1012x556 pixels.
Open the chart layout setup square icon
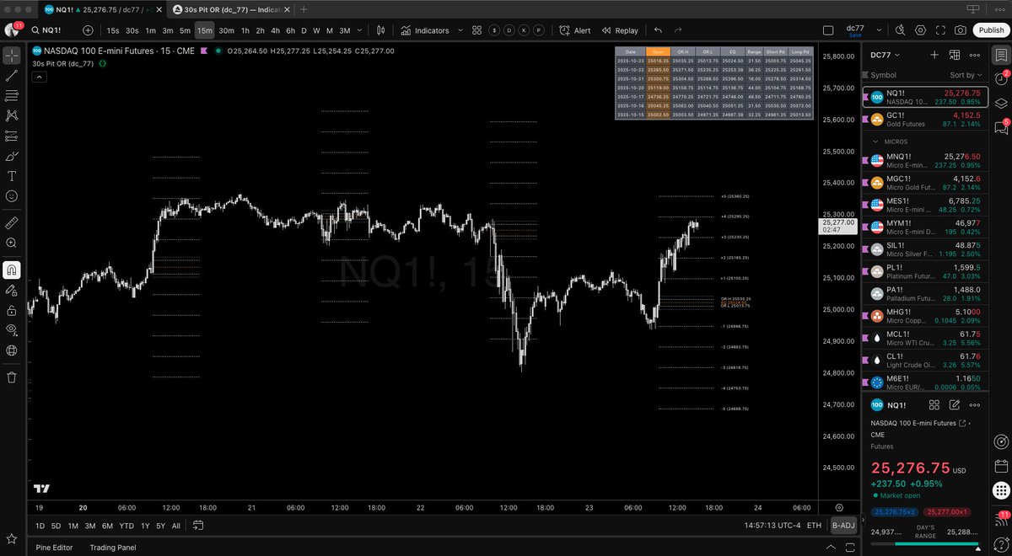tap(828, 30)
